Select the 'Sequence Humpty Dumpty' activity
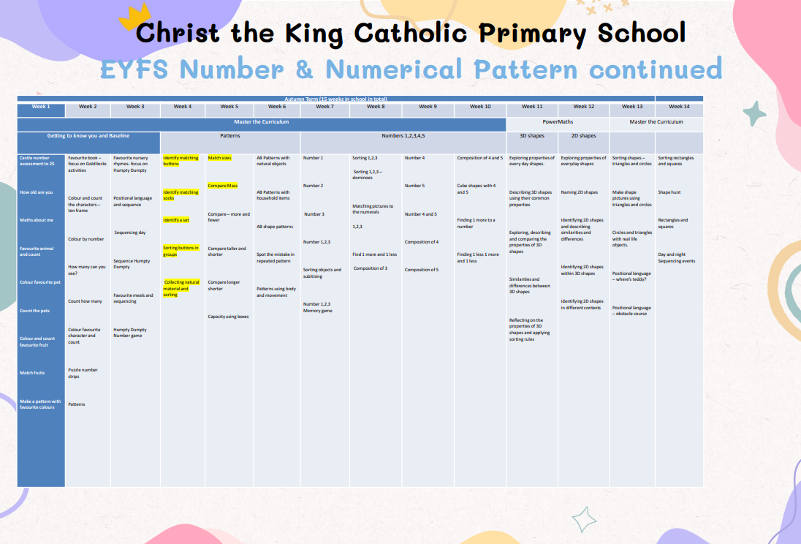This screenshot has width=801, height=544. [x=132, y=264]
